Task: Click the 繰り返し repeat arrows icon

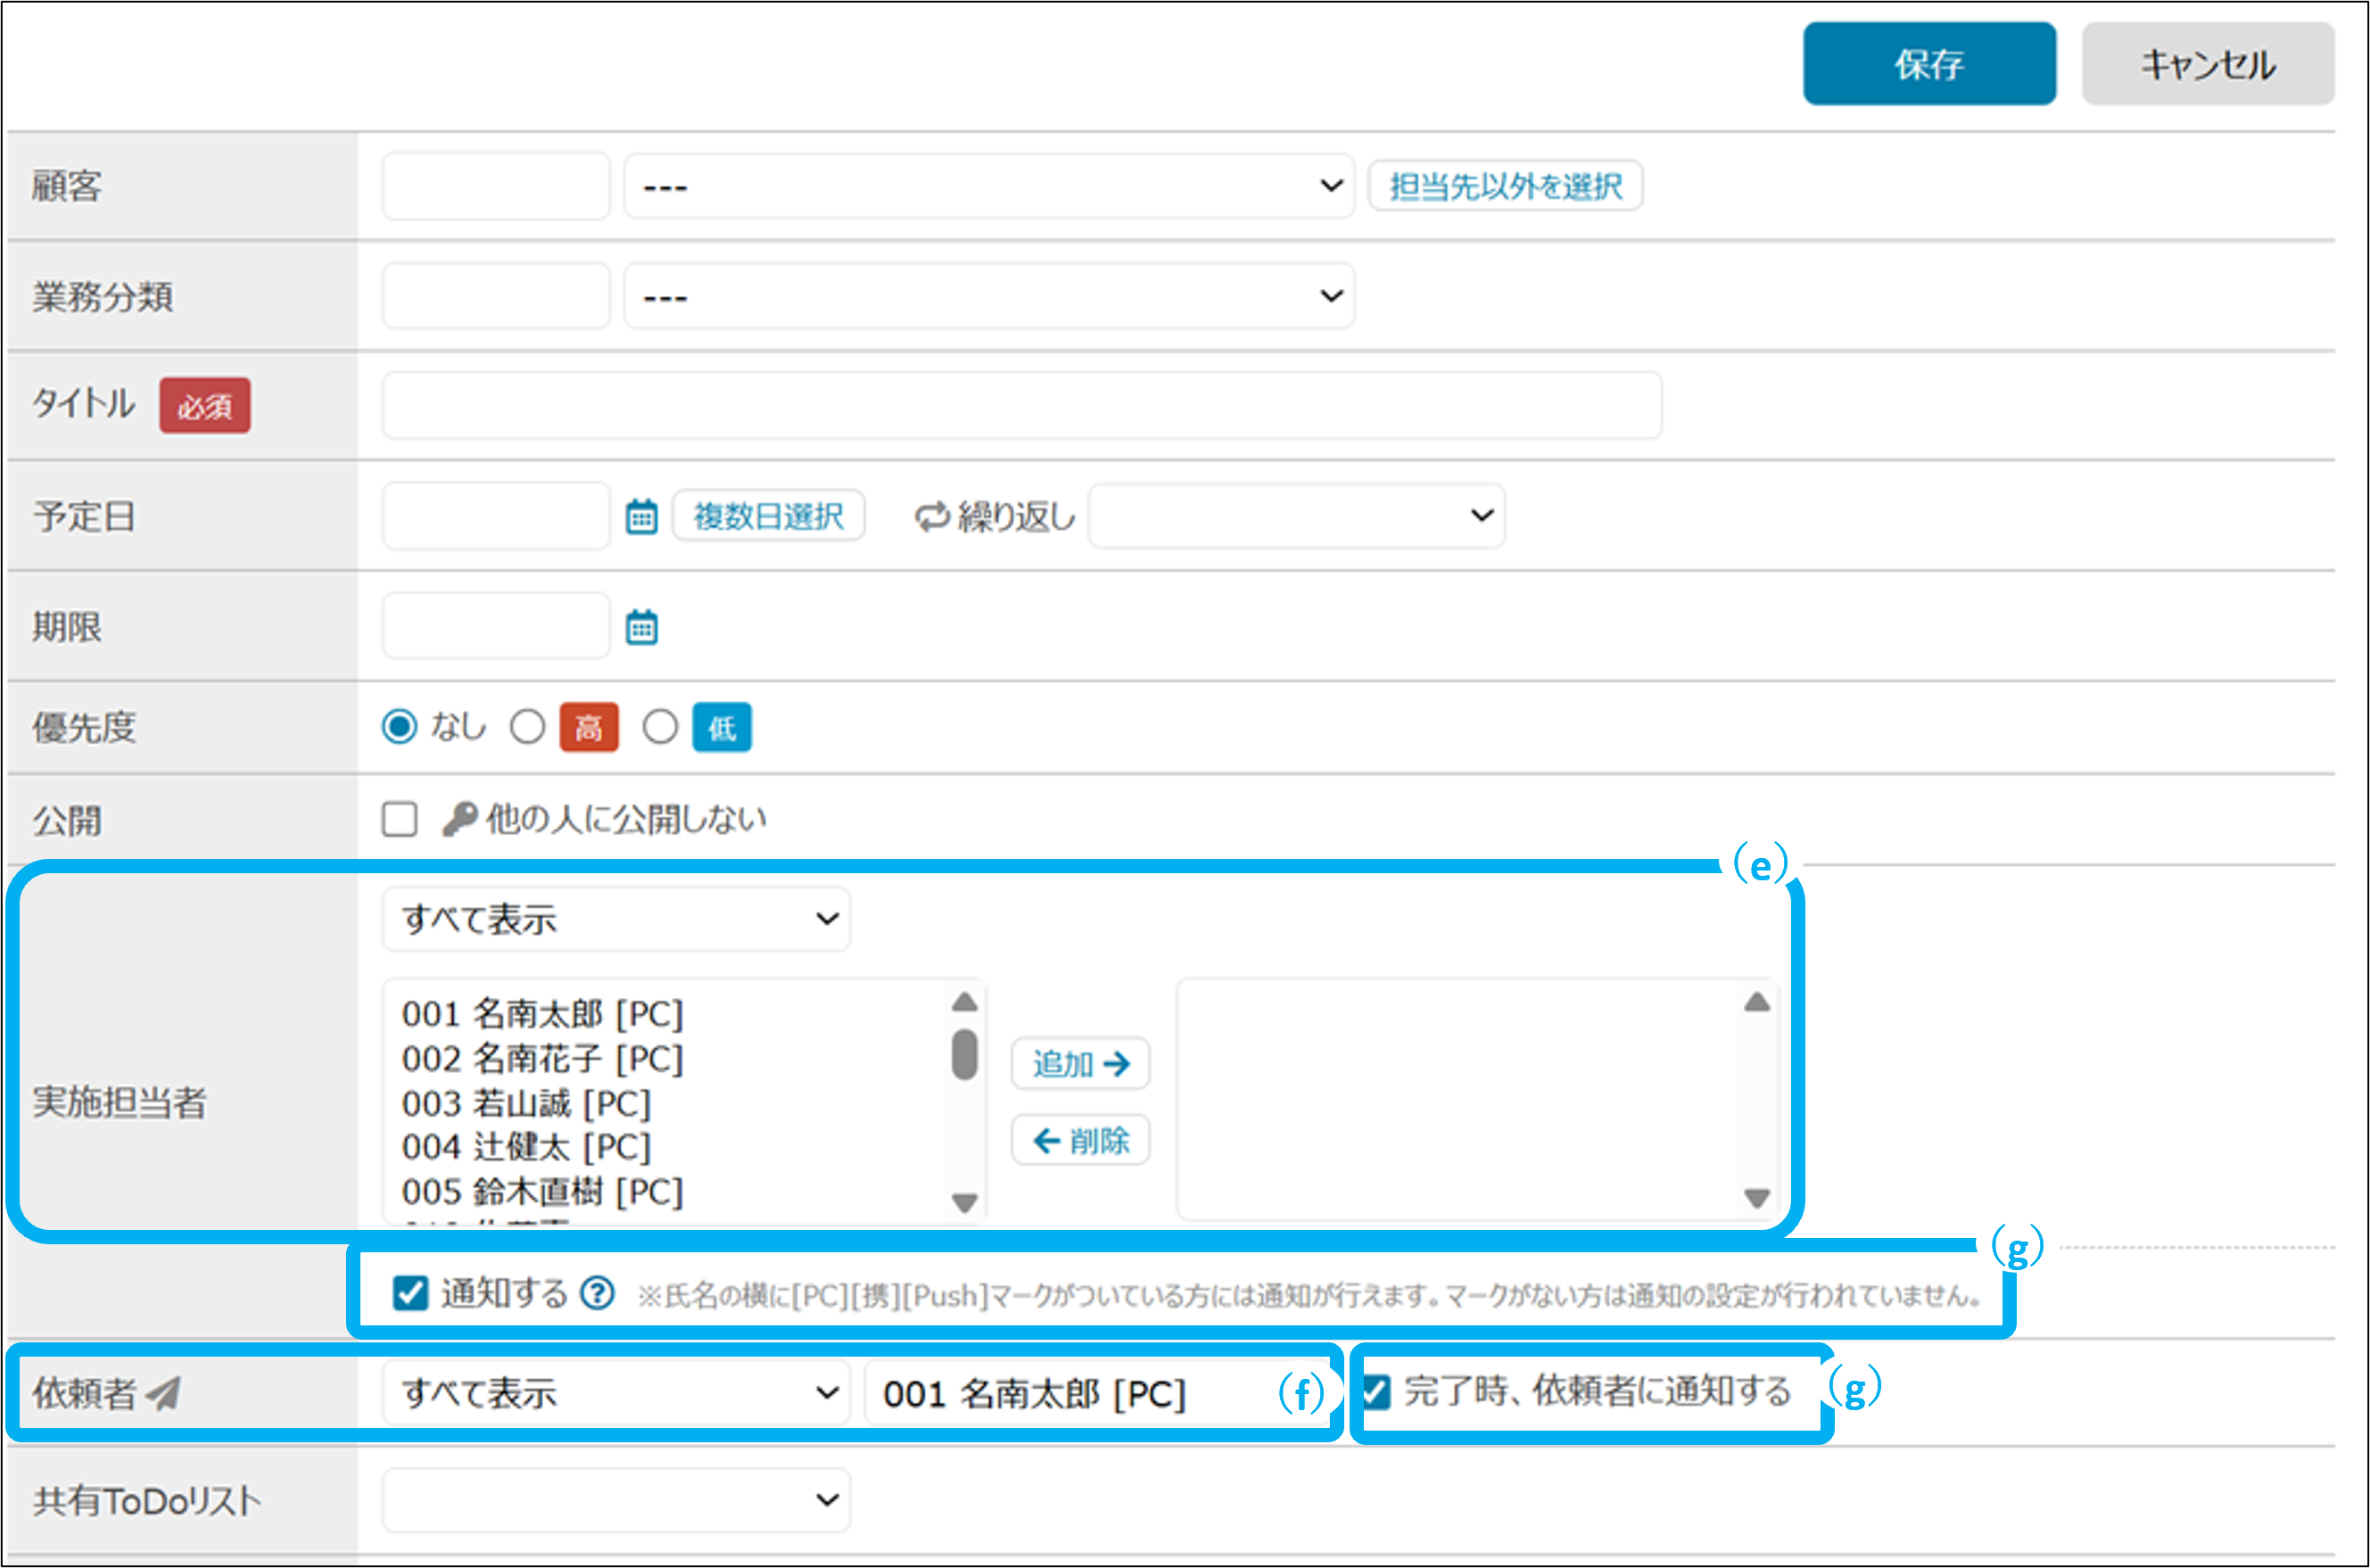Action: (x=931, y=517)
